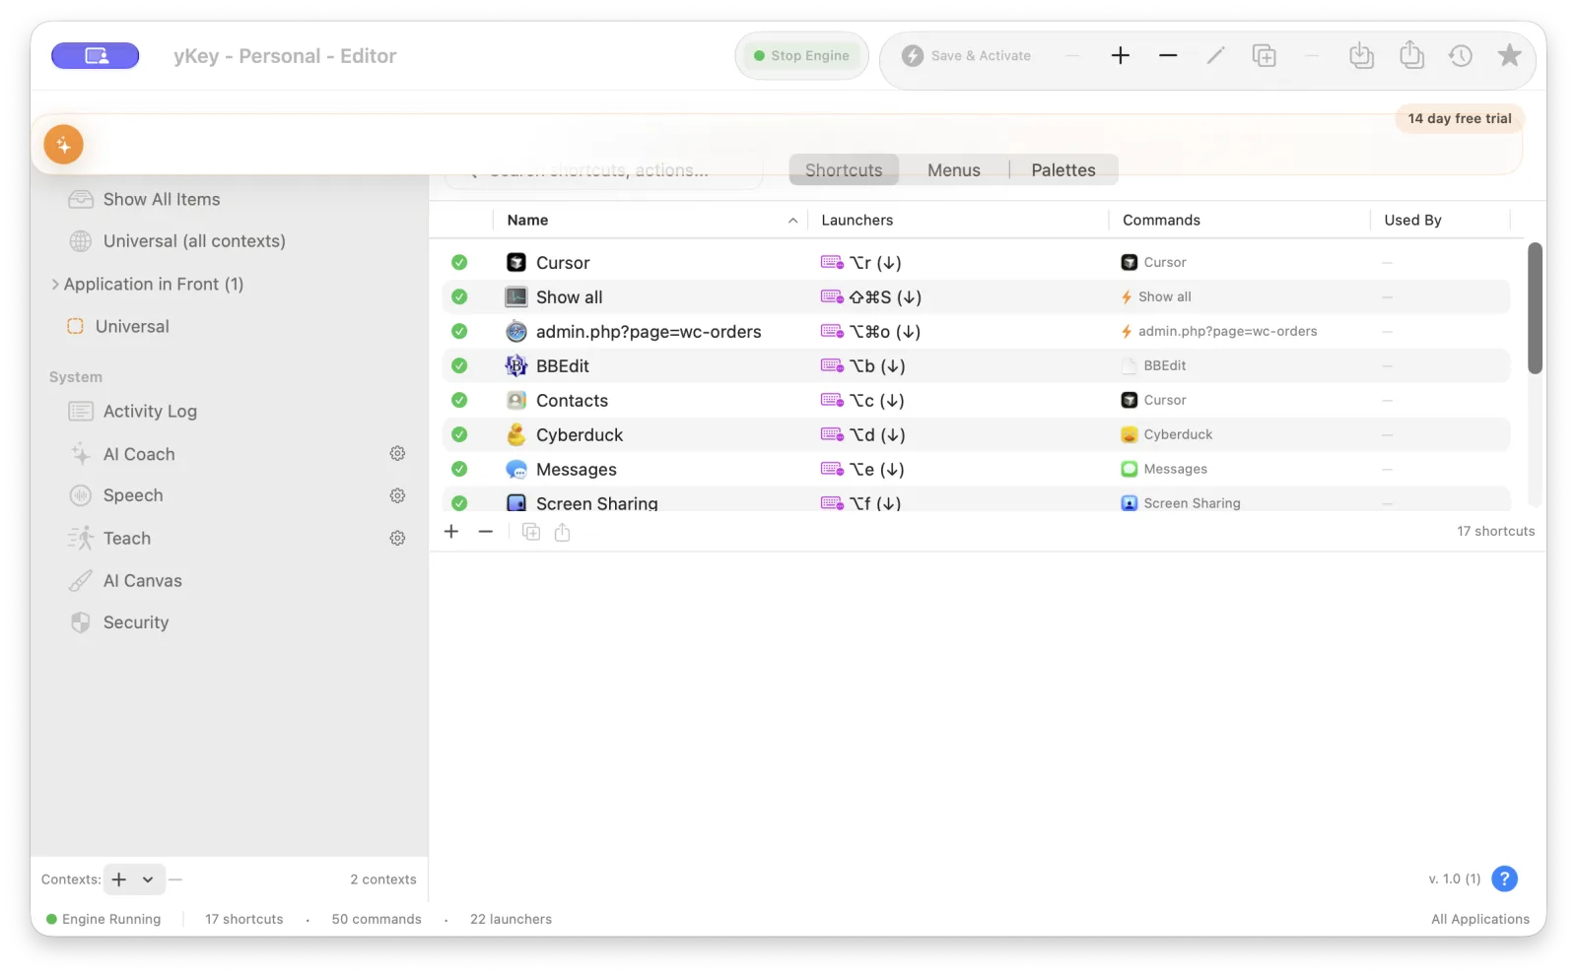Toggle enabled checkmark for Contacts shortcut
Image resolution: width=1577 pixels, height=976 pixels.
pyautogui.click(x=459, y=401)
